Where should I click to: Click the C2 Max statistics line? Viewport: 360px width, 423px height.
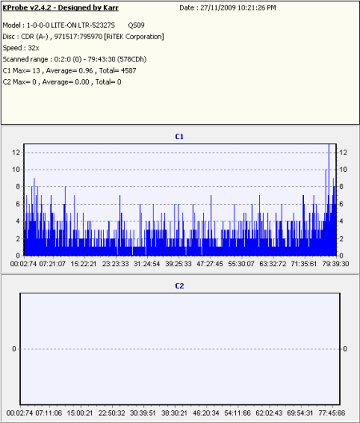62,82
